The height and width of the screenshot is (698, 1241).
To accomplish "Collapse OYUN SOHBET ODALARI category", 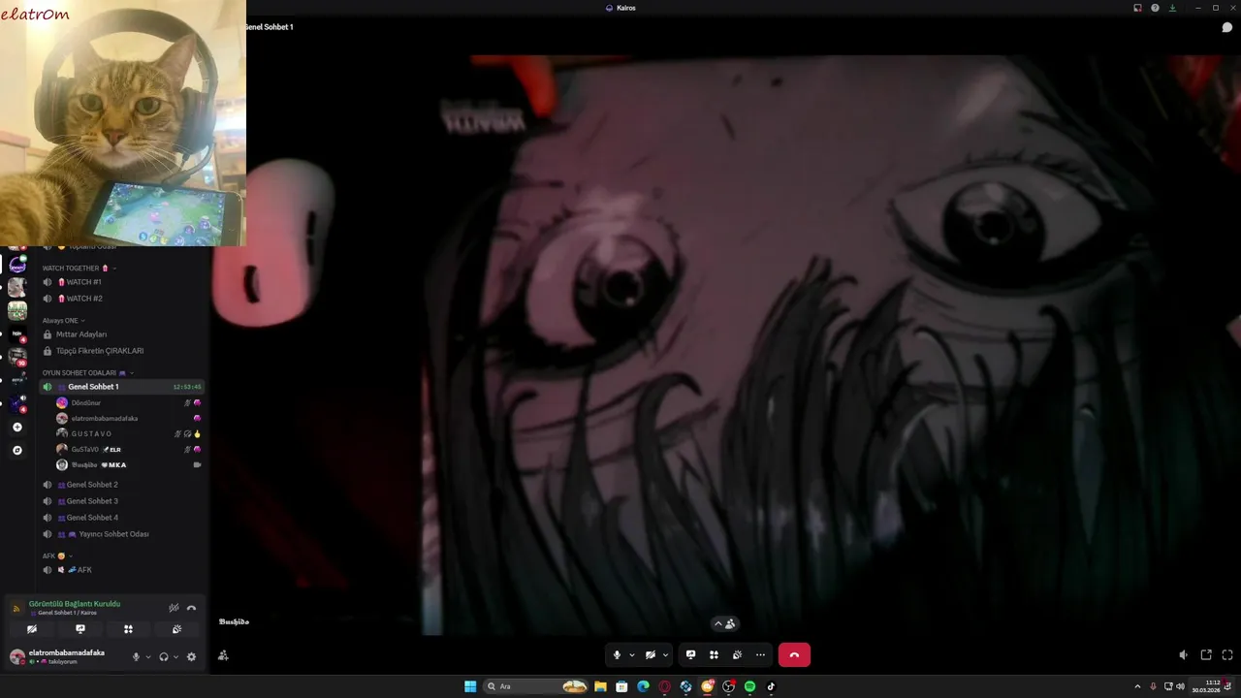I will coord(87,372).
